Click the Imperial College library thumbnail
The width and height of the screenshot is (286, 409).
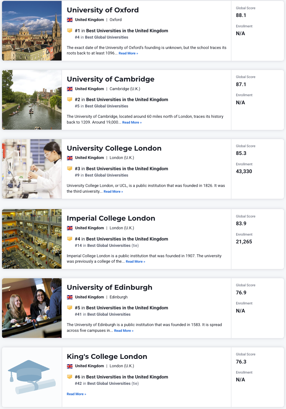pos(32,239)
